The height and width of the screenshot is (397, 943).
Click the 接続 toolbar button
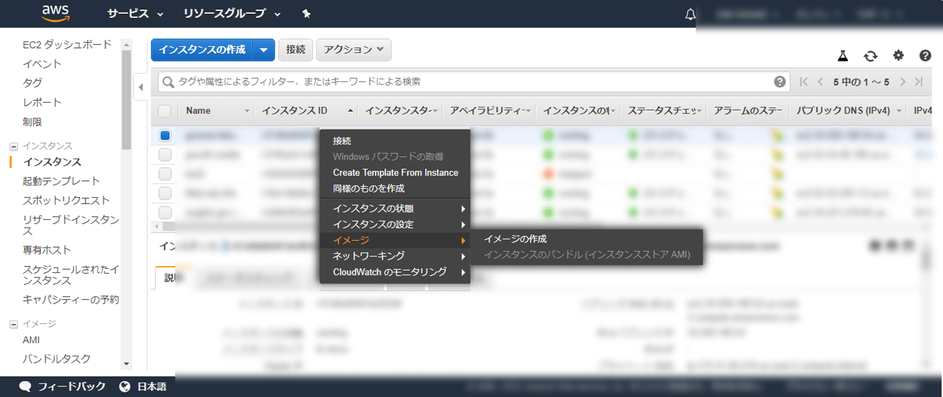296,50
